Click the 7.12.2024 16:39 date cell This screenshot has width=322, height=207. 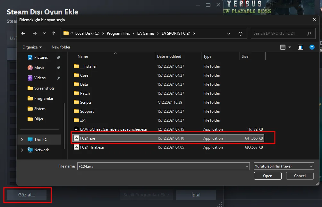[170, 102]
